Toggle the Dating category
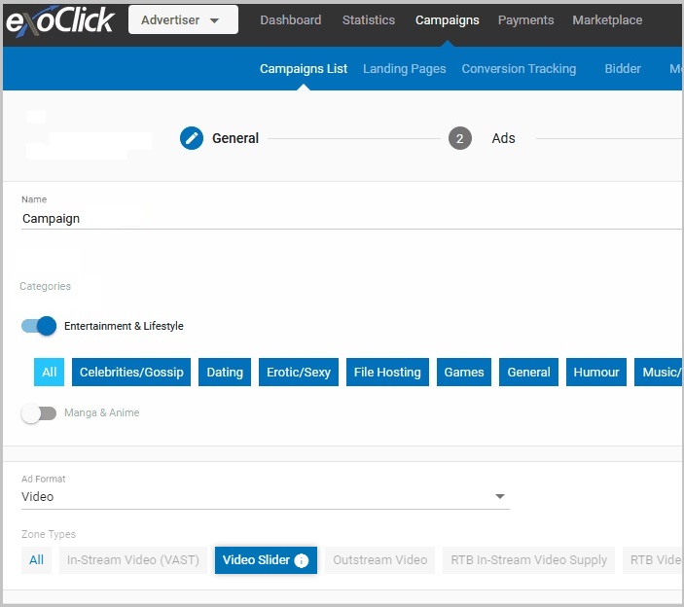 point(225,372)
